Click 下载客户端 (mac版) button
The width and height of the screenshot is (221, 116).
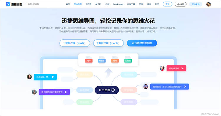point(108,43)
